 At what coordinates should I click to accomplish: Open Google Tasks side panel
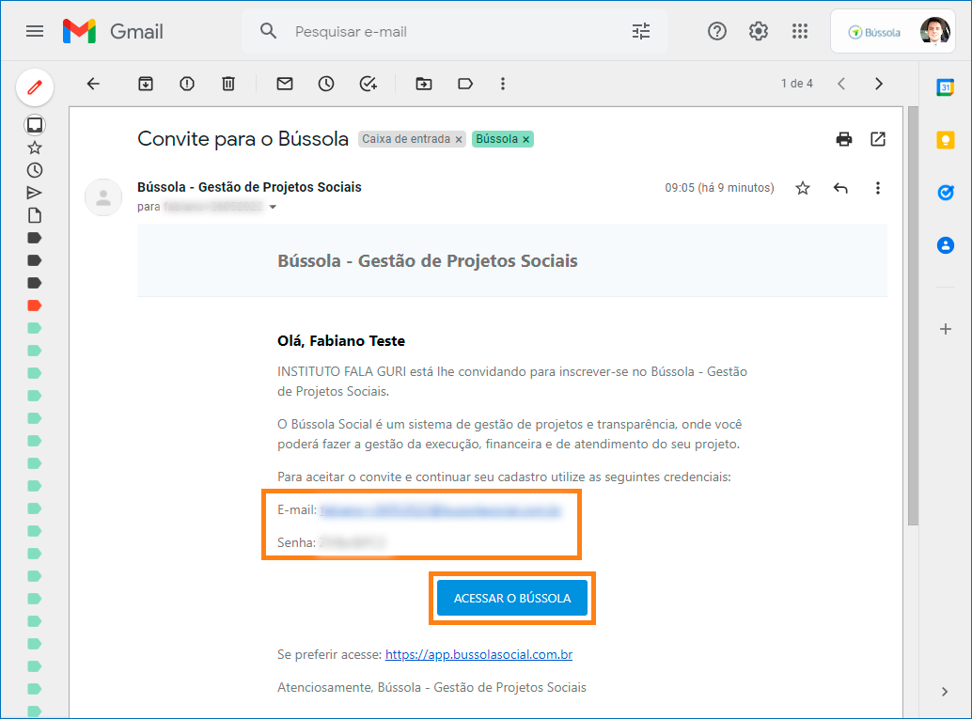(x=946, y=193)
